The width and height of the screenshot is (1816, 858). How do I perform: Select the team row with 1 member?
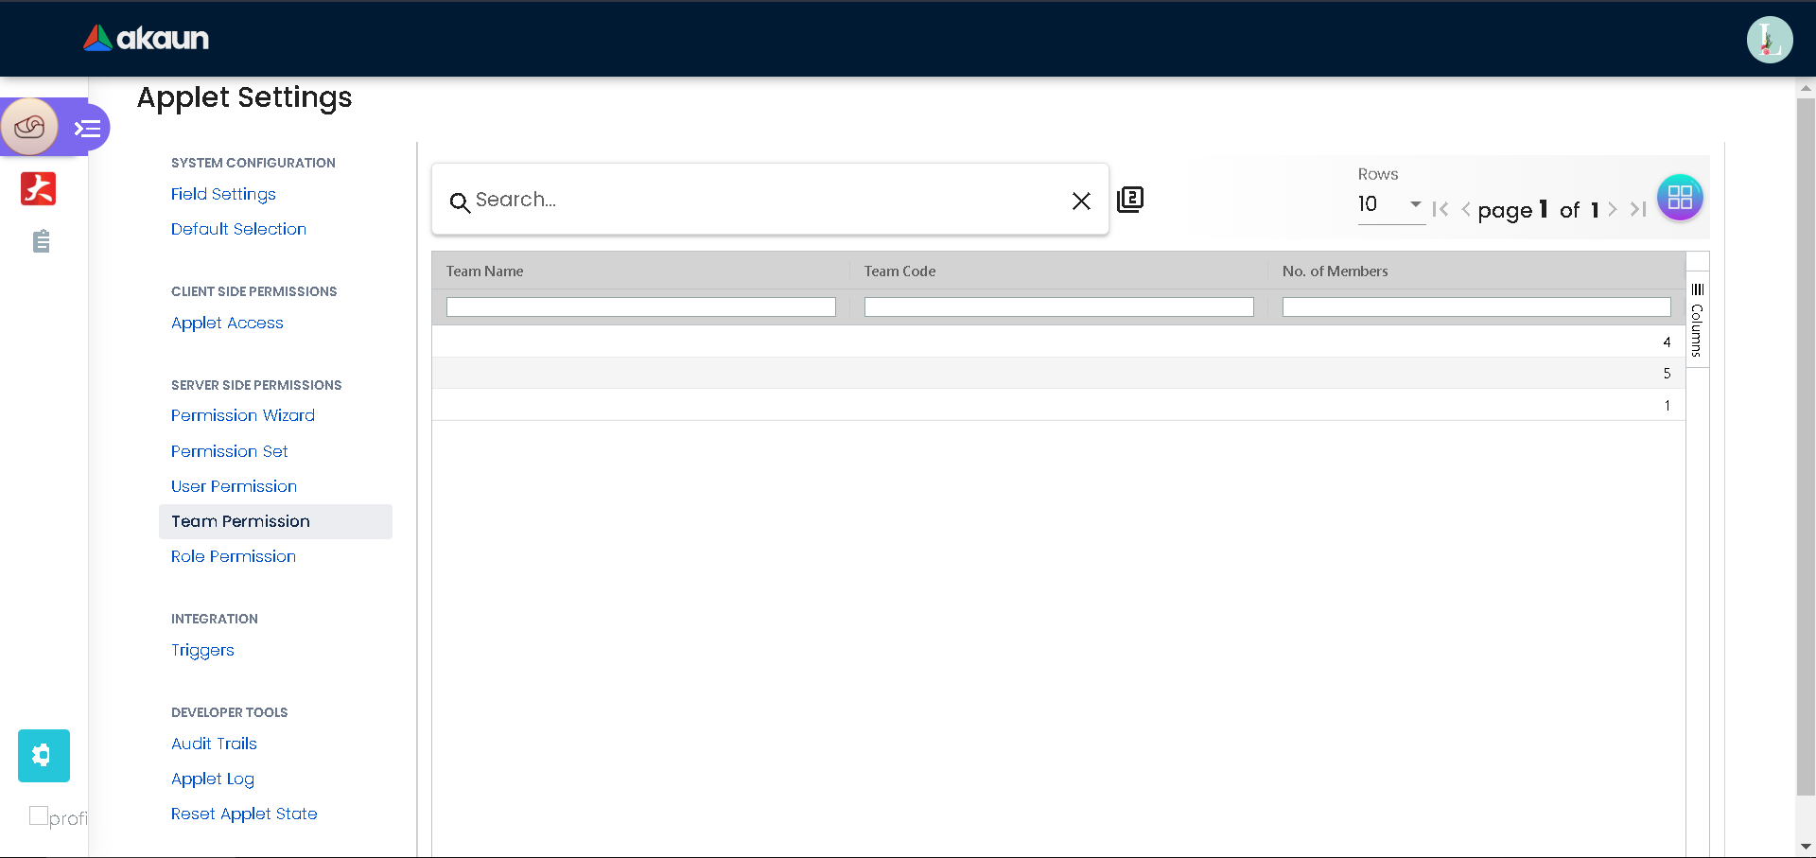click(1058, 405)
